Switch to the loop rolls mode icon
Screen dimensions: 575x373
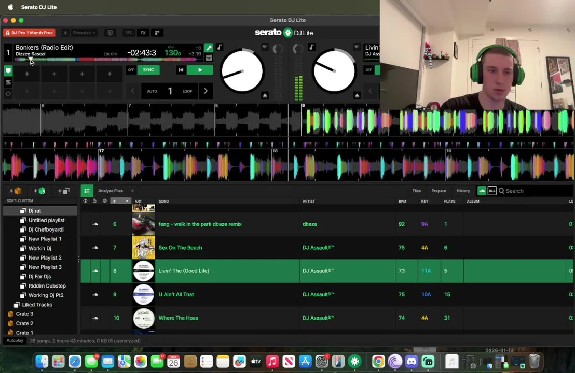click(8, 82)
